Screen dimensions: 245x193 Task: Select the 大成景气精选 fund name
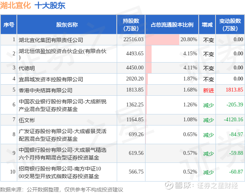click(62, 154)
